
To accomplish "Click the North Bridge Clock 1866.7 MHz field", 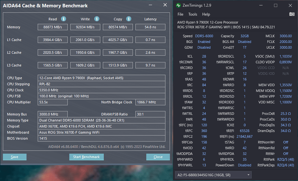I will pyautogui.click(x=150, y=102).
